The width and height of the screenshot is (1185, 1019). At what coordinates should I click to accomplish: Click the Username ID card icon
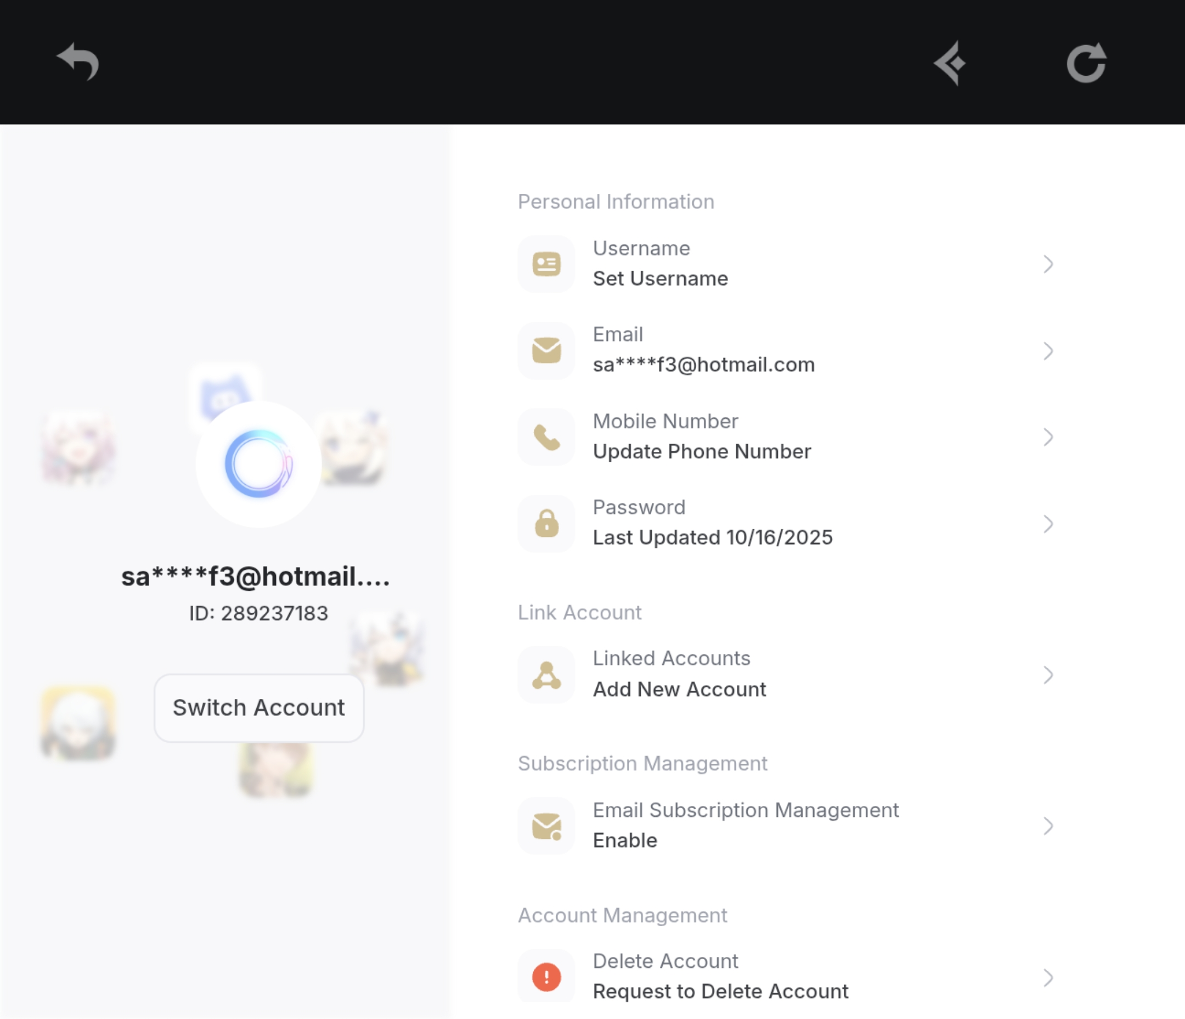[546, 264]
